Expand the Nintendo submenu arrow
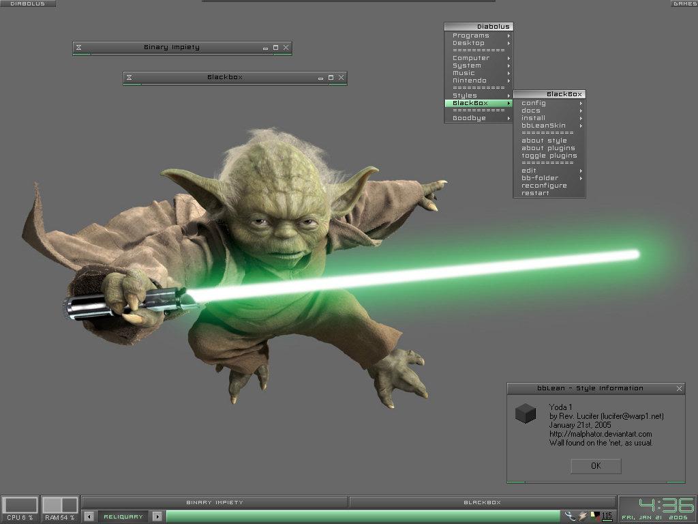The width and height of the screenshot is (698, 524). pyautogui.click(x=509, y=81)
